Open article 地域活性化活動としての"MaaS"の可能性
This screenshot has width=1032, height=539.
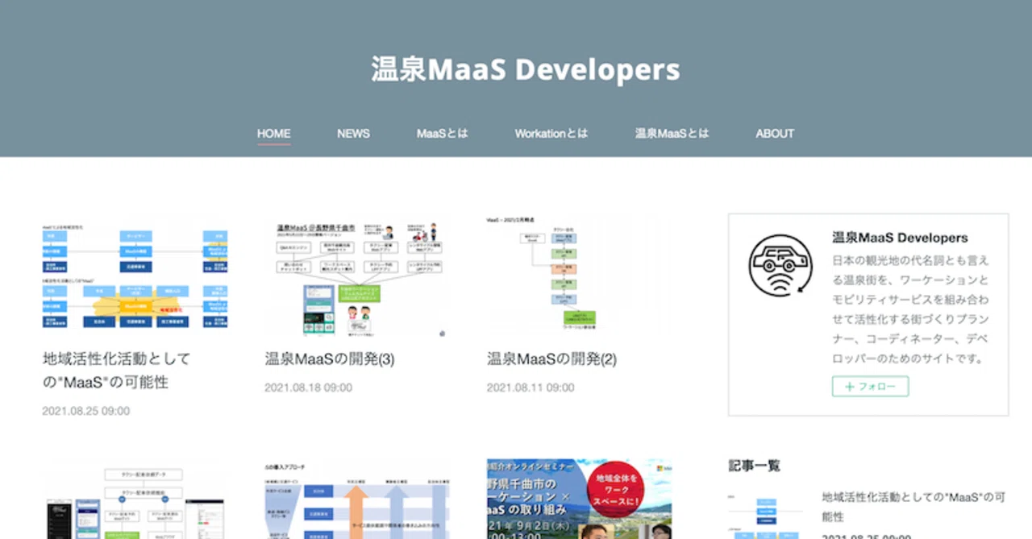coord(116,370)
